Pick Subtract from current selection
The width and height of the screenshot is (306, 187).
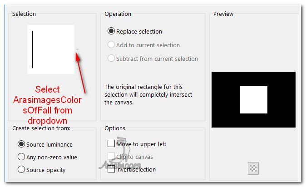[111, 59]
